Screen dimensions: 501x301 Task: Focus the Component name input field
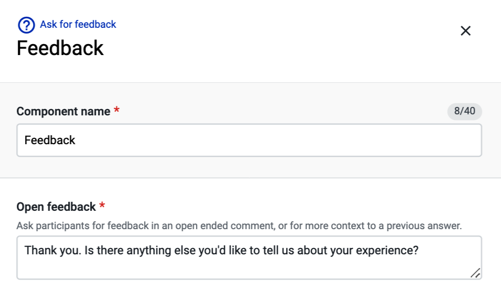[x=249, y=140]
